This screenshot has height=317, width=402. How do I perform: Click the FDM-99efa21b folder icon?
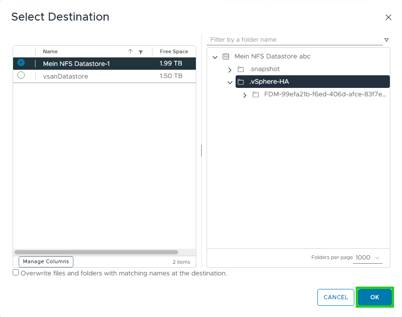[x=256, y=95]
